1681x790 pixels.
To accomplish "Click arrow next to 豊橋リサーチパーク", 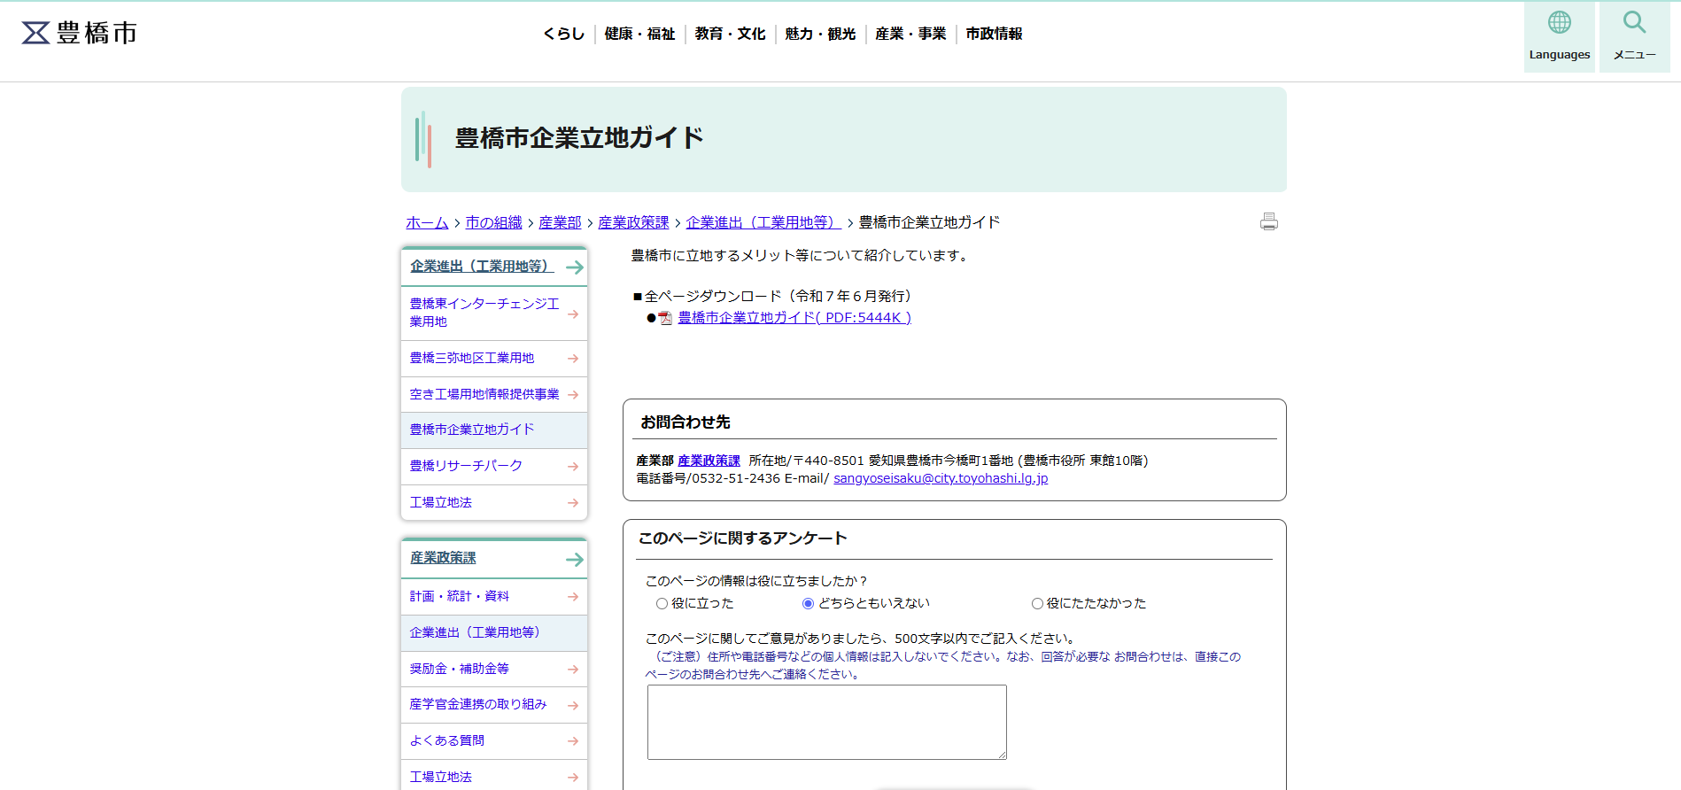I will (x=573, y=467).
